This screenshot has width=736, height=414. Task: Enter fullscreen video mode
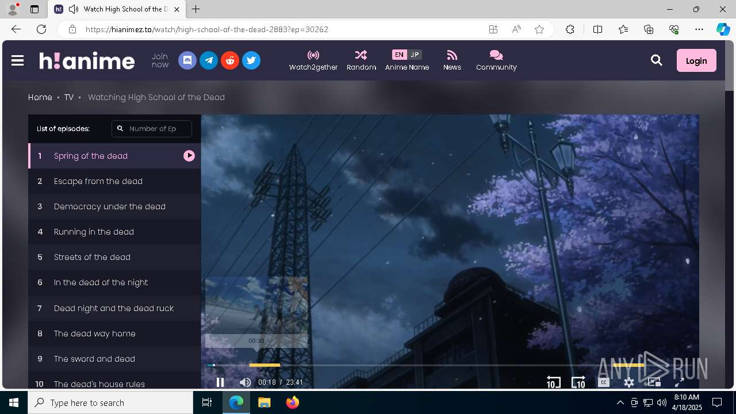[x=679, y=382]
